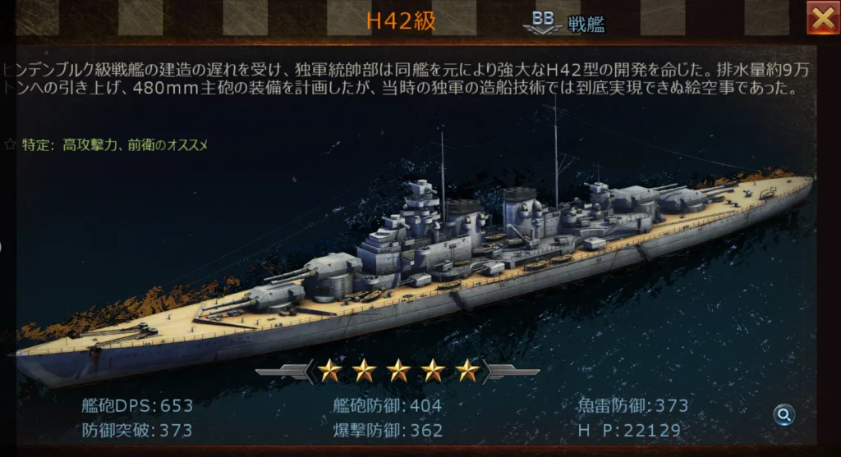Close the H42級 ship info panel
This screenshot has height=457, width=841.
pyautogui.click(x=823, y=18)
